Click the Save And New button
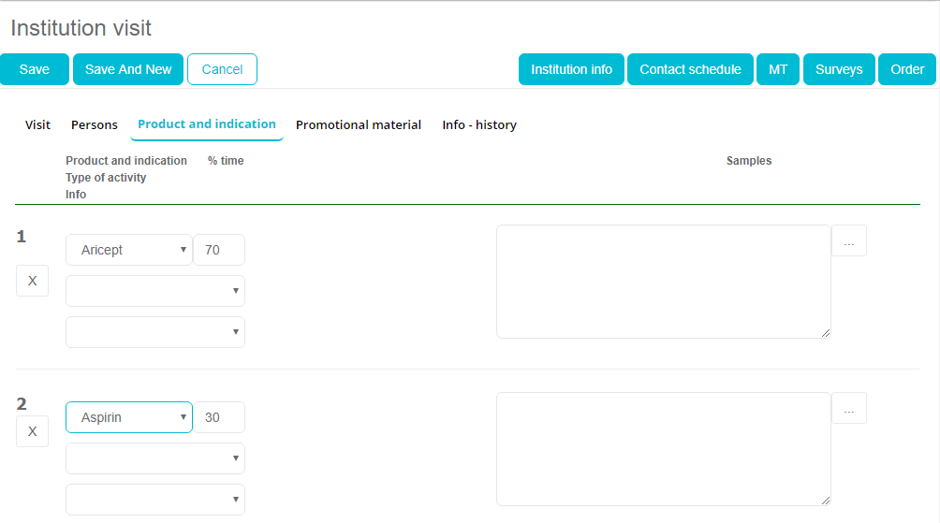Image resolution: width=940 pixels, height=523 pixels. (x=128, y=69)
